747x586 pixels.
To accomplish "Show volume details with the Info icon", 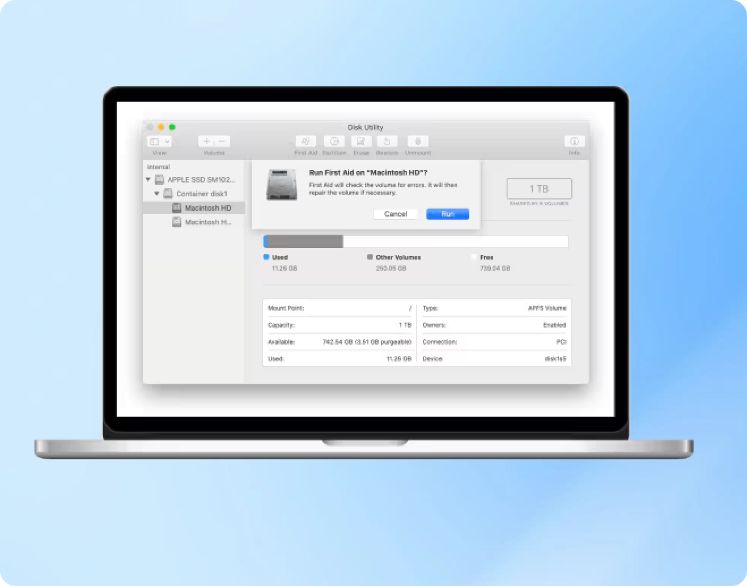I will (574, 142).
